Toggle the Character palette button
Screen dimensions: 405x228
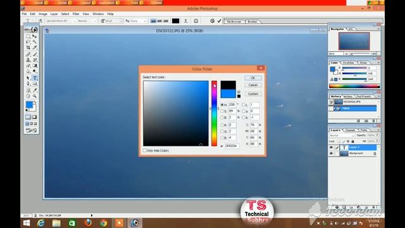pyautogui.click(x=196, y=21)
